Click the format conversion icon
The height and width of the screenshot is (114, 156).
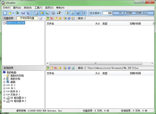pos(42,13)
